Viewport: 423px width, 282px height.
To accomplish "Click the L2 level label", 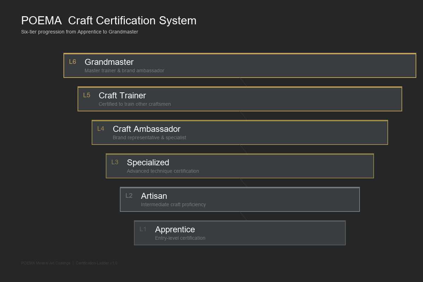I will tap(129, 196).
